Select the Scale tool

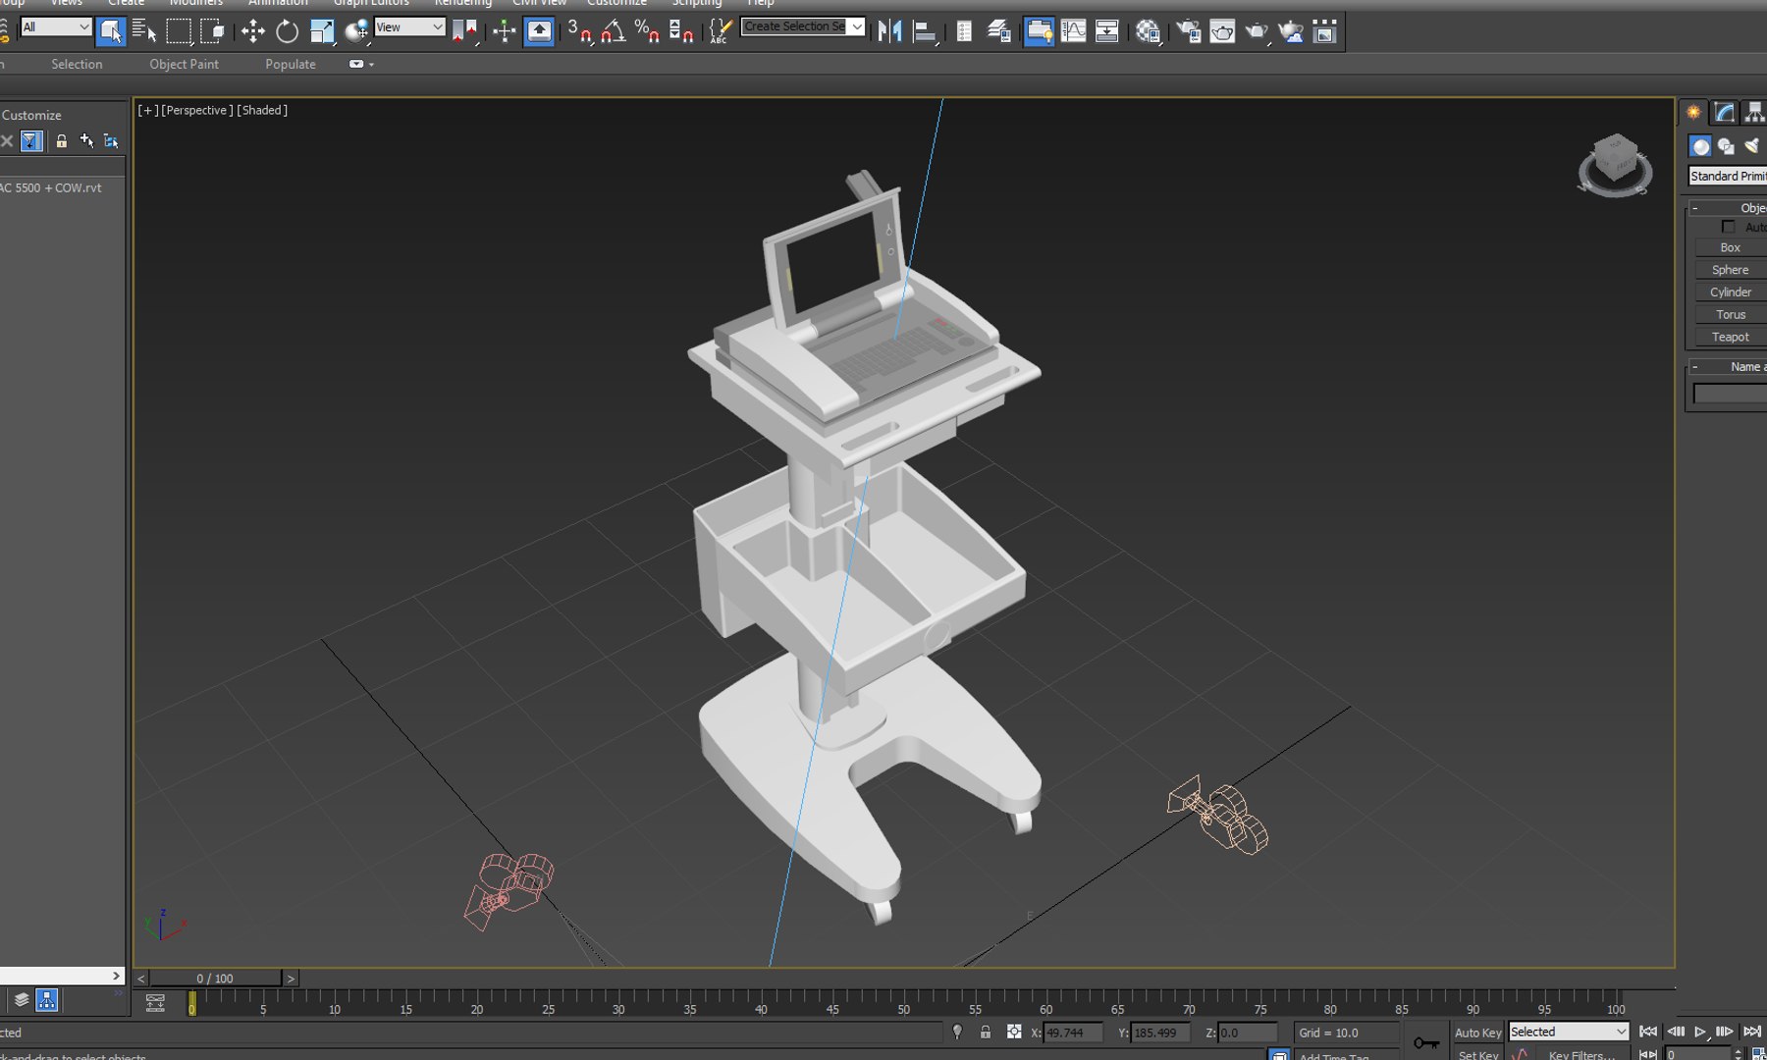(x=322, y=31)
